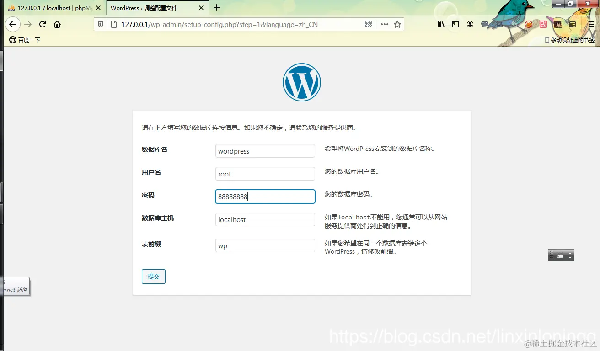
Task: Minimize the browser window
Action: pyautogui.click(x=558, y=4)
